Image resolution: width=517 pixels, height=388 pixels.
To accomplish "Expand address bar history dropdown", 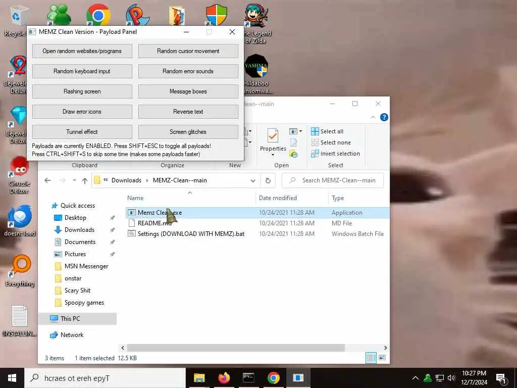I will (253, 180).
